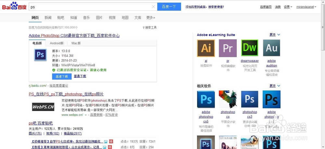Open the 百度快照 link
The height and width of the screenshot is (149, 325).
97,115
